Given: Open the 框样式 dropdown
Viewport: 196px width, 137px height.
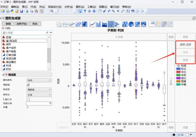Looking at the screenshot, I should 39,95.
